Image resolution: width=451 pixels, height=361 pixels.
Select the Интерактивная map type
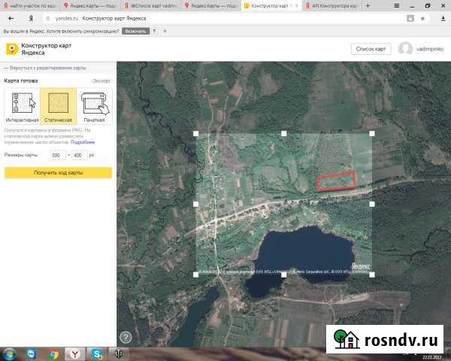22,106
